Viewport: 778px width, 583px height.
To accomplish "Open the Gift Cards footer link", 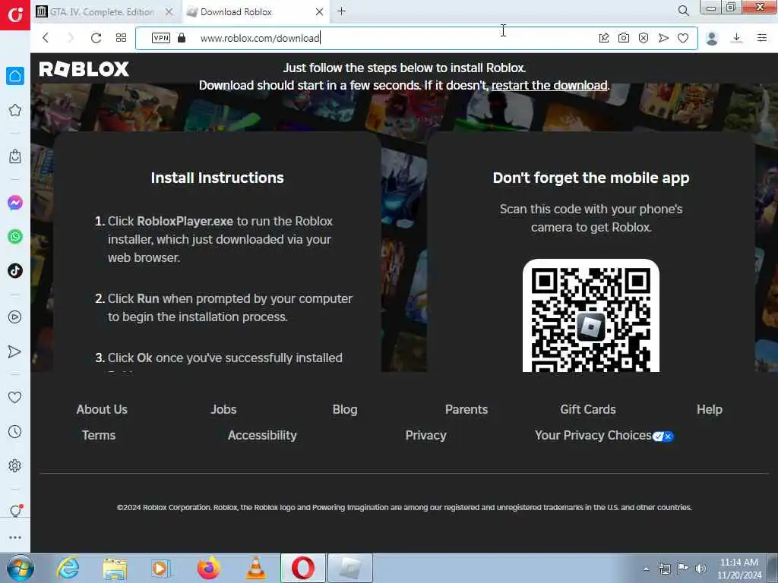I will 588,409.
